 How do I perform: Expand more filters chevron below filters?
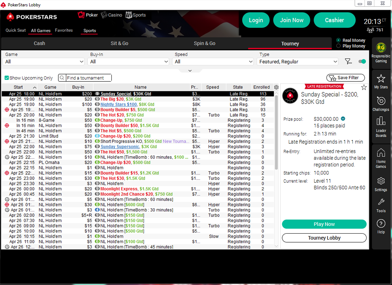(x=190, y=70)
